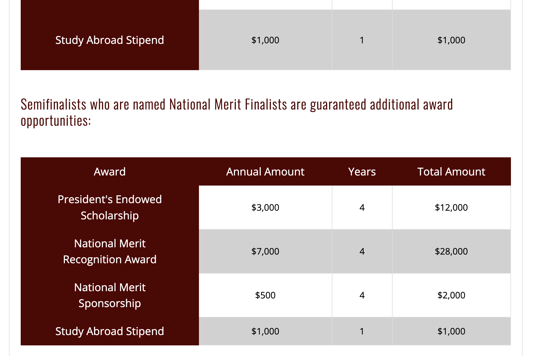The height and width of the screenshot is (356, 535).
Task: Click the Total Amount column header
Action: click(x=451, y=172)
